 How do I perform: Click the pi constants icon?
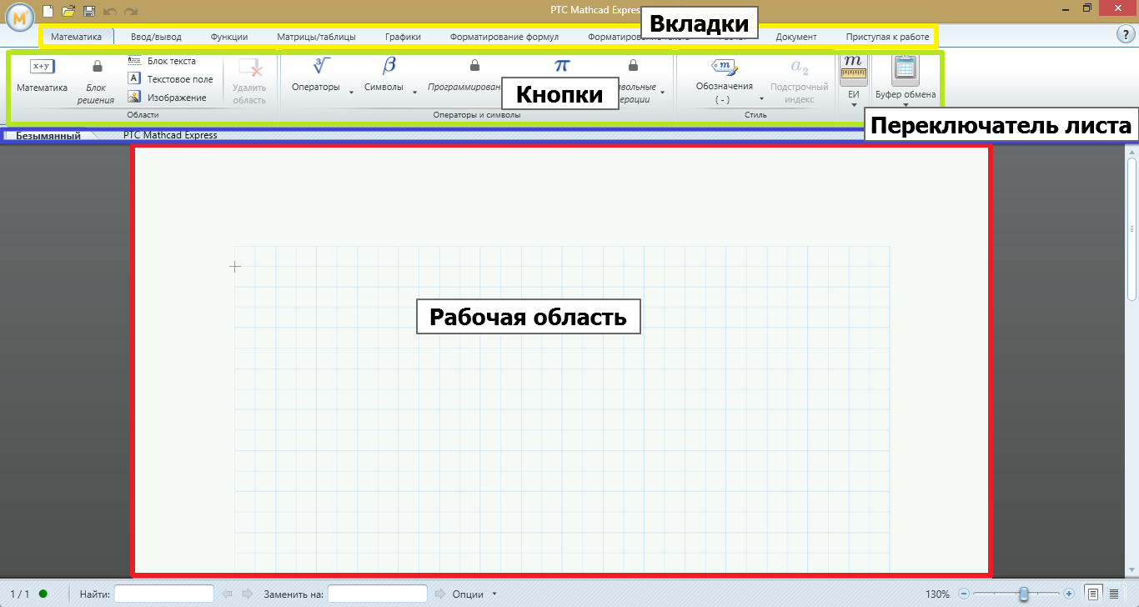563,65
